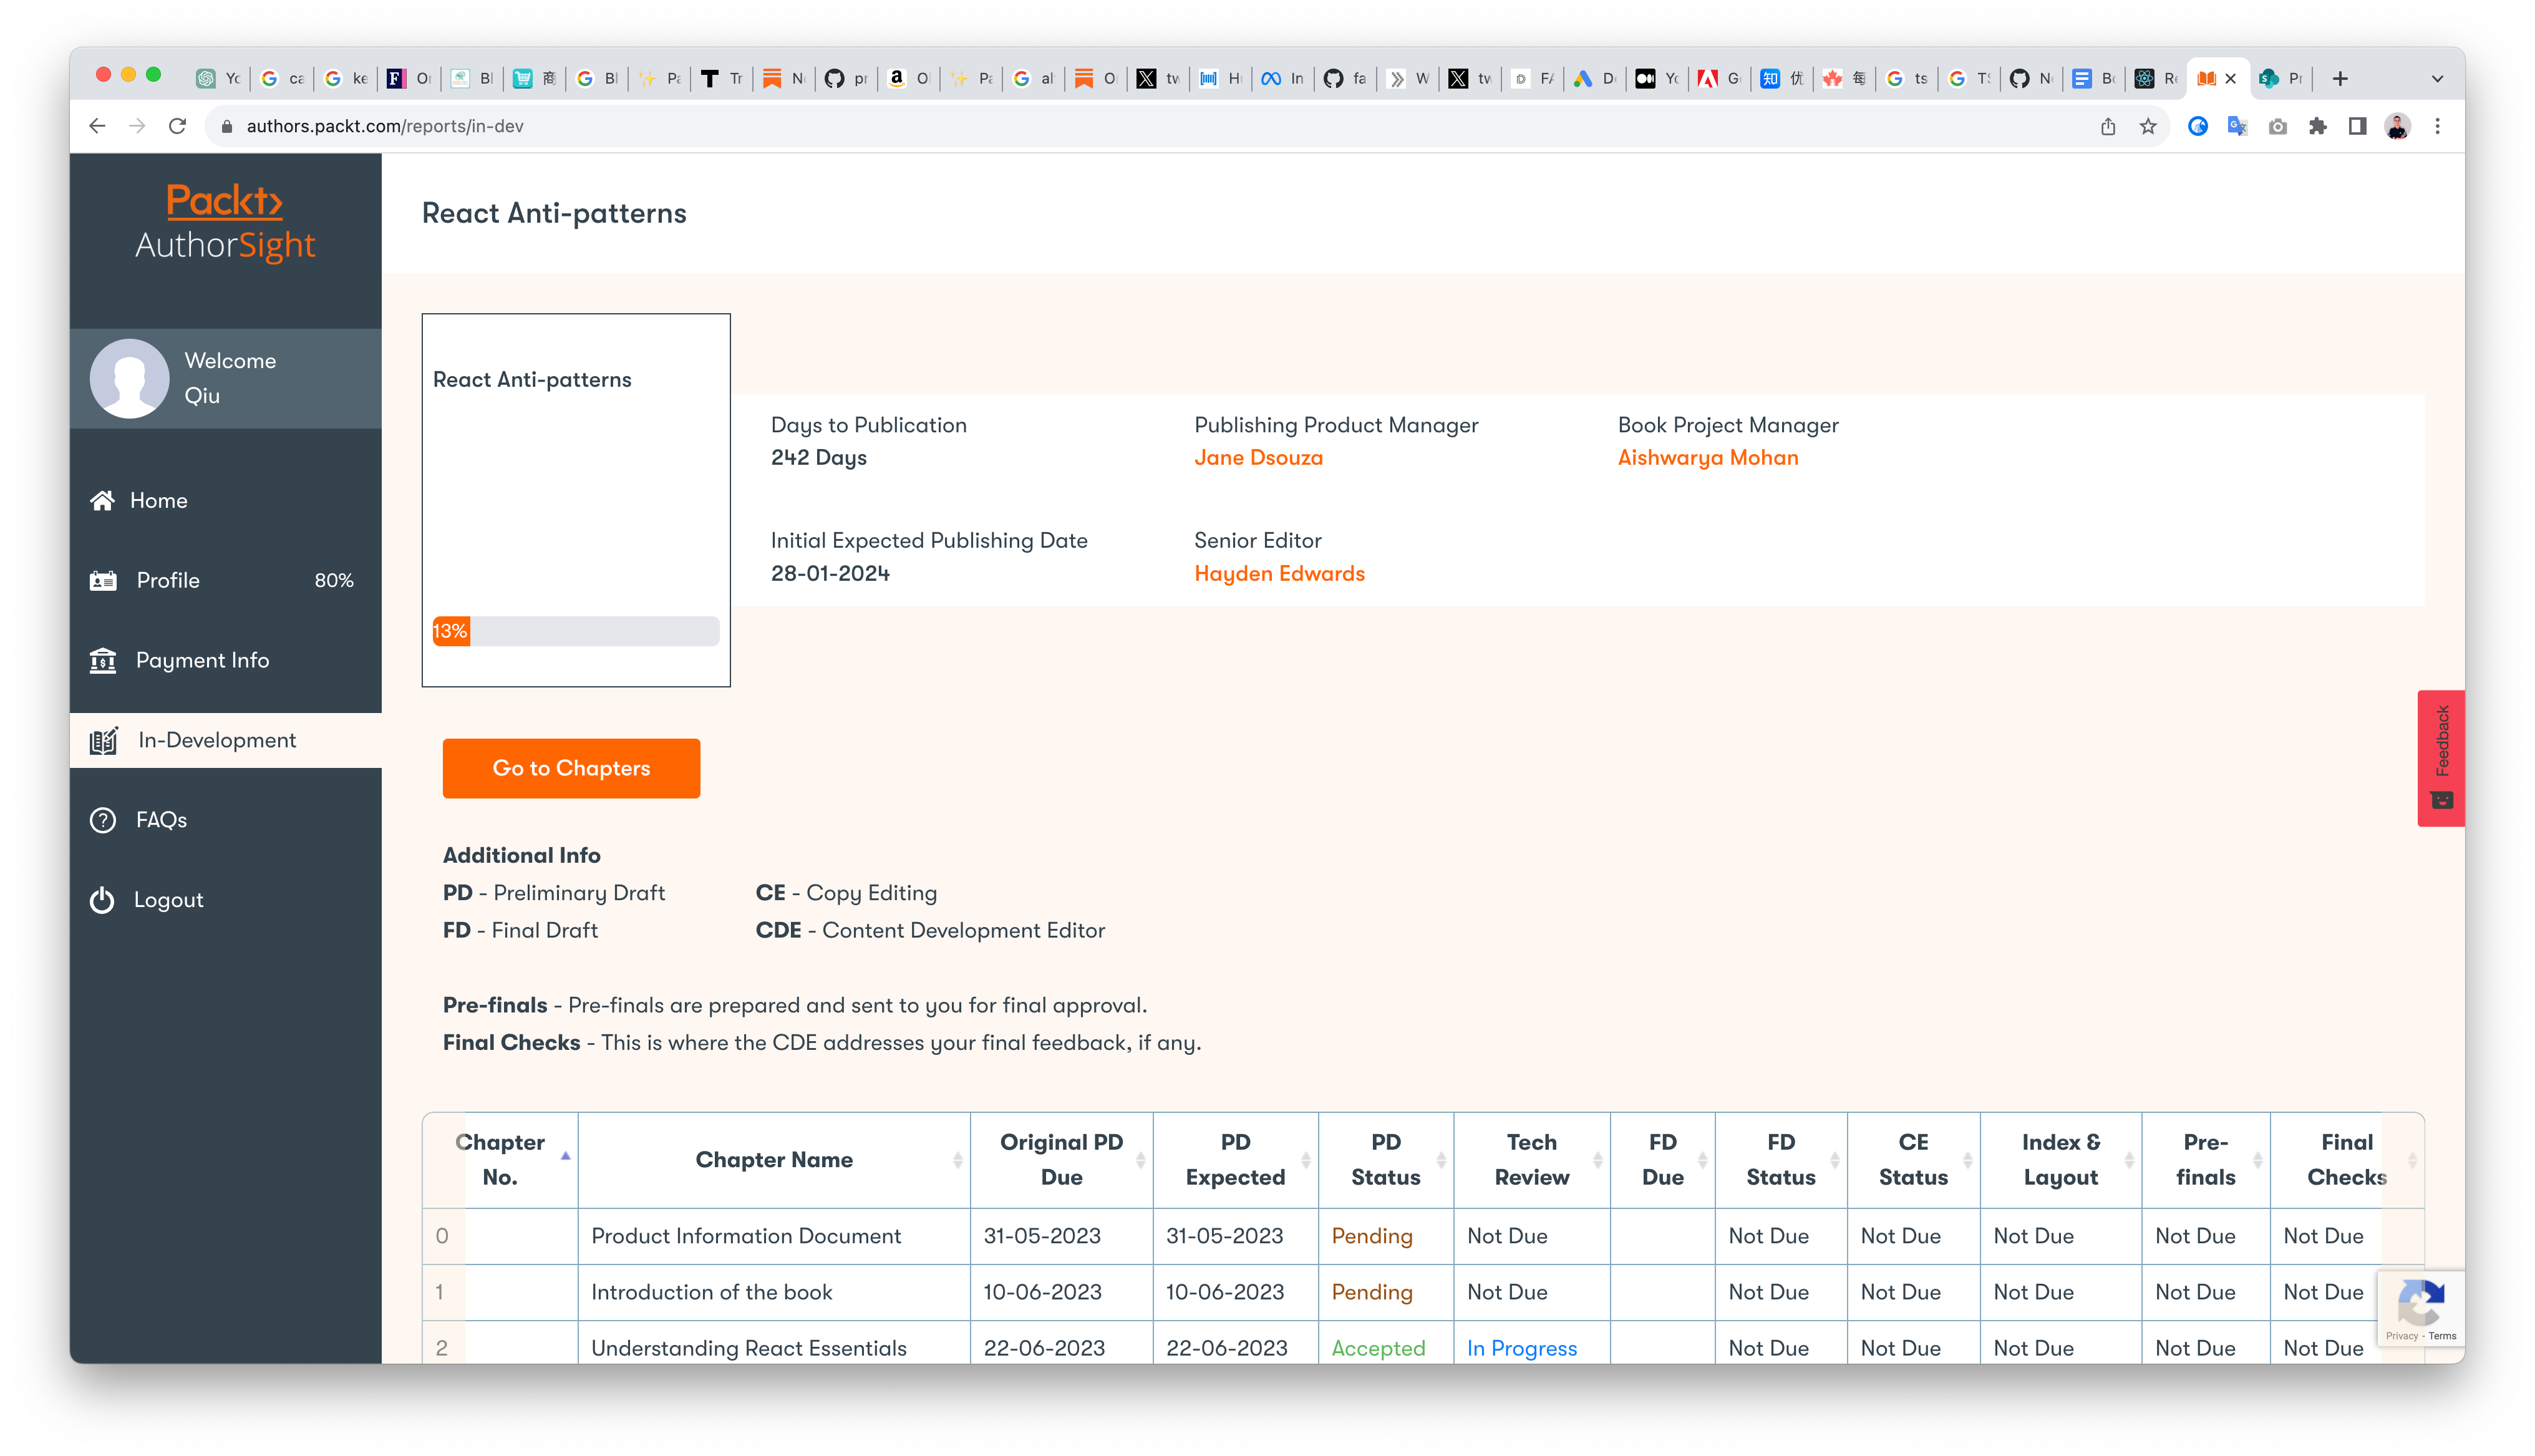Click the In-Development book icon
The height and width of the screenshot is (1456, 2535).
104,740
